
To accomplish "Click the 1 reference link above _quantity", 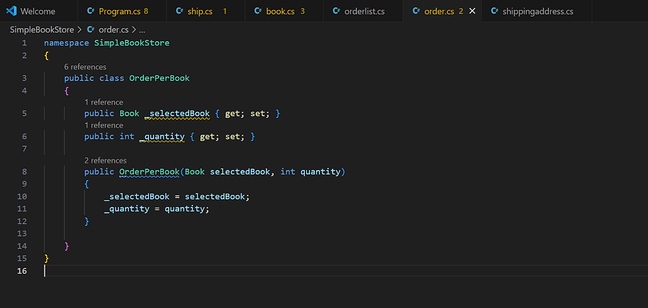I will click(104, 125).
